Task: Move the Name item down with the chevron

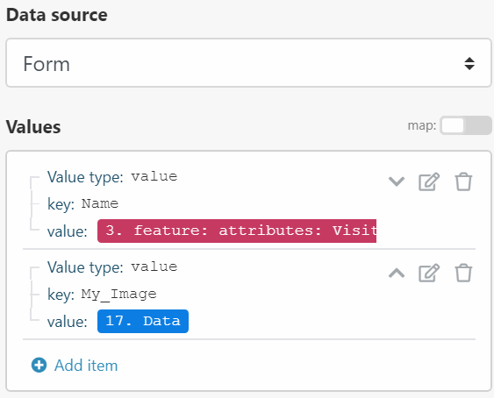Action: pyautogui.click(x=397, y=181)
